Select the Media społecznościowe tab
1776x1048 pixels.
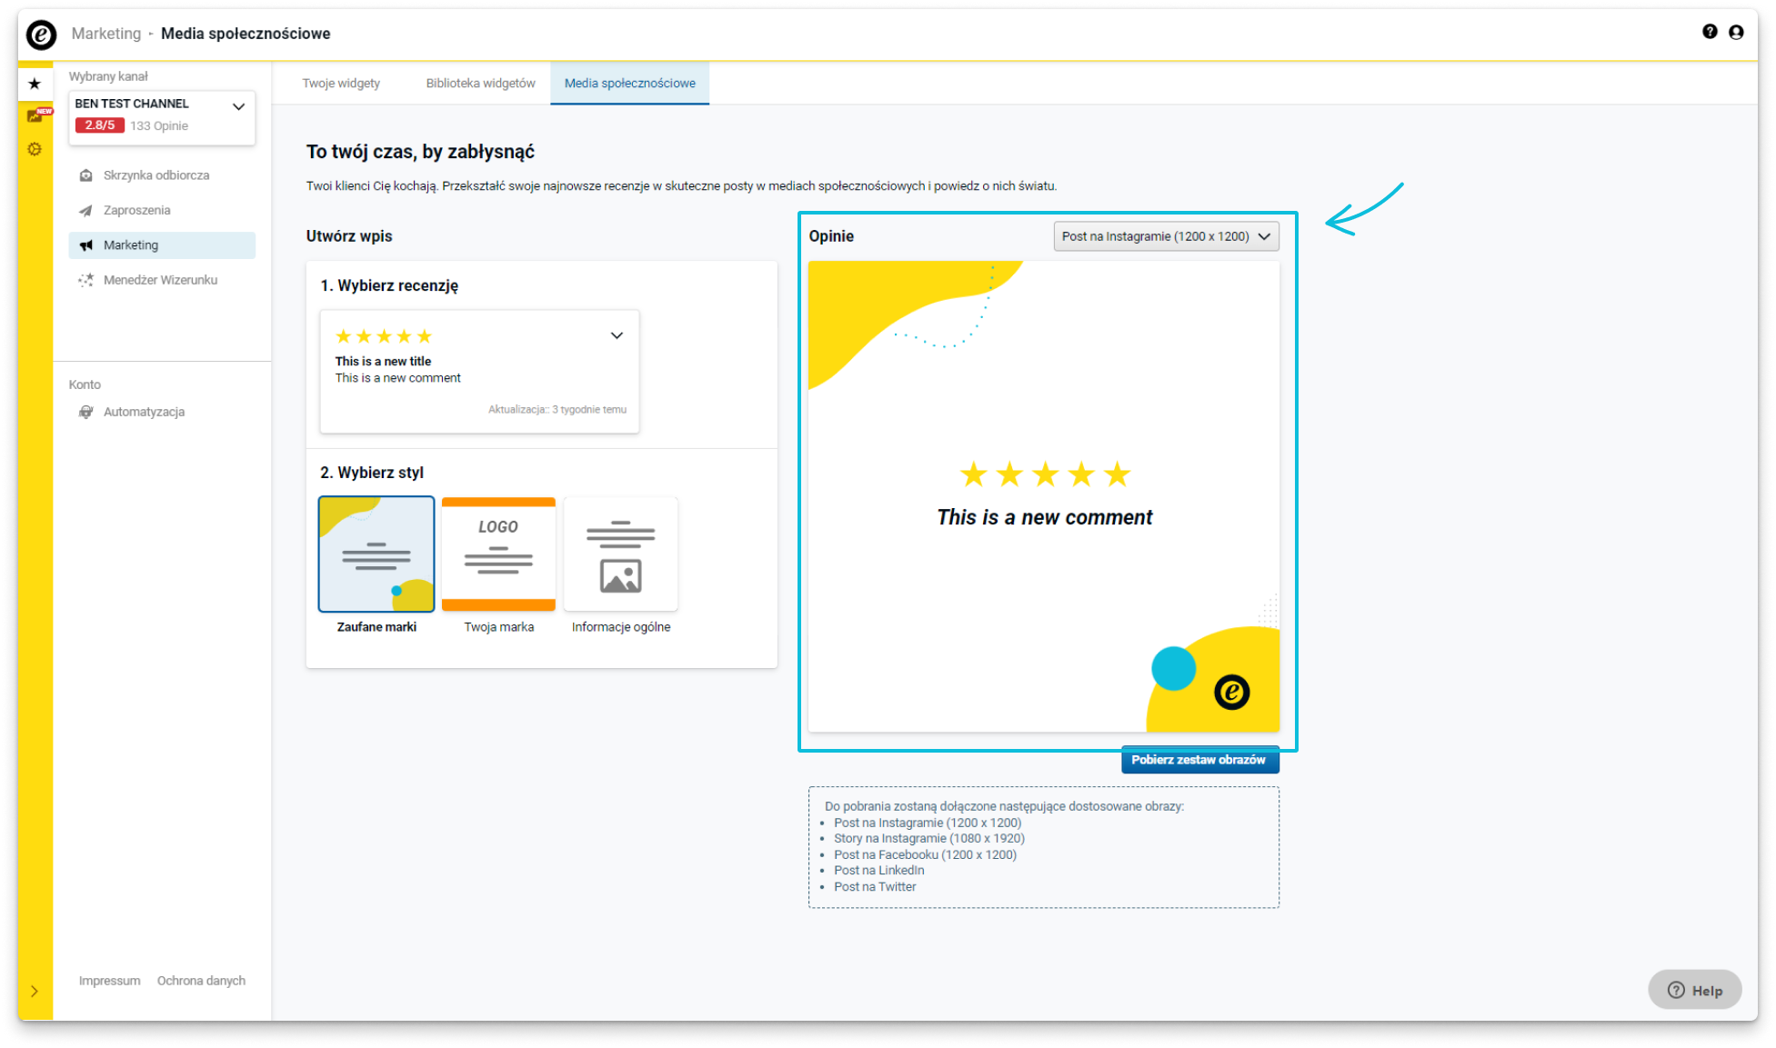[629, 84]
